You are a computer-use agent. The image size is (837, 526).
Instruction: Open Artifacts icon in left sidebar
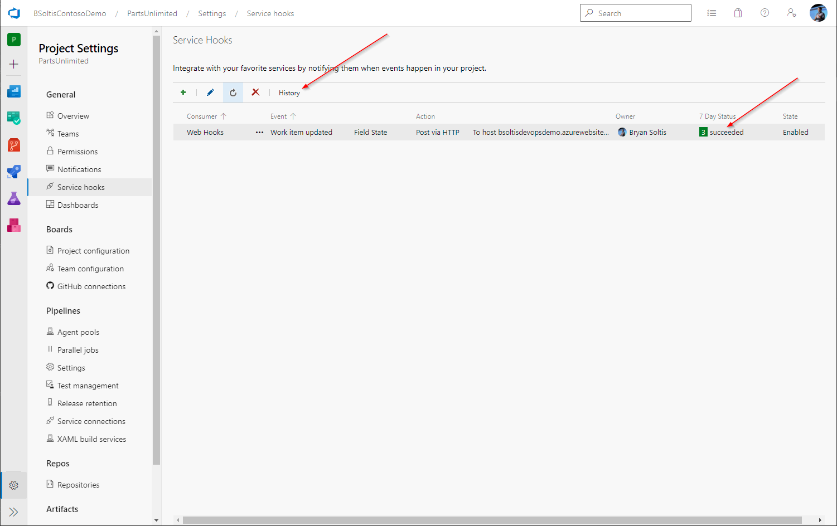14,225
